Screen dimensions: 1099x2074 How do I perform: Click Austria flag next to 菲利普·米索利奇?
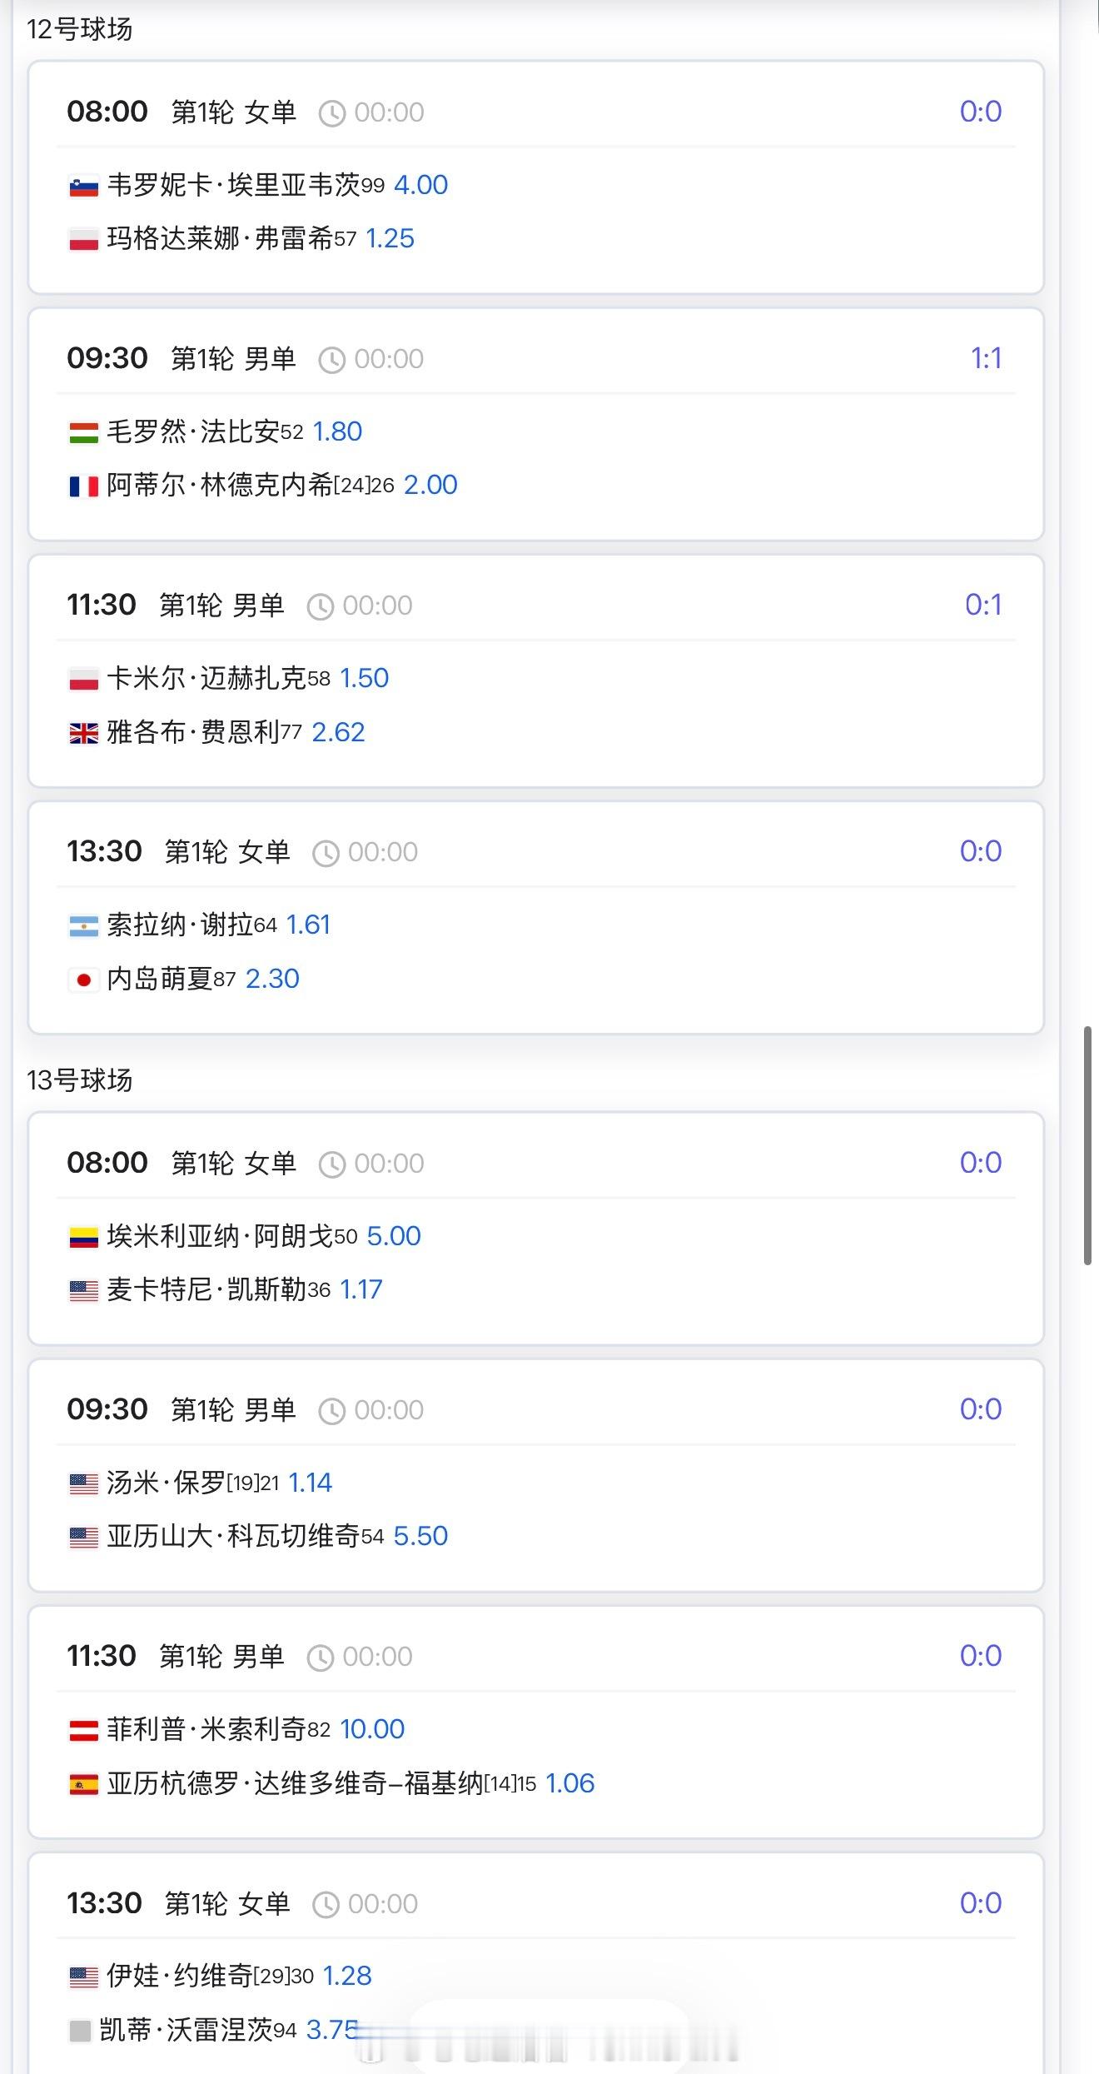[x=83, y=1731]
